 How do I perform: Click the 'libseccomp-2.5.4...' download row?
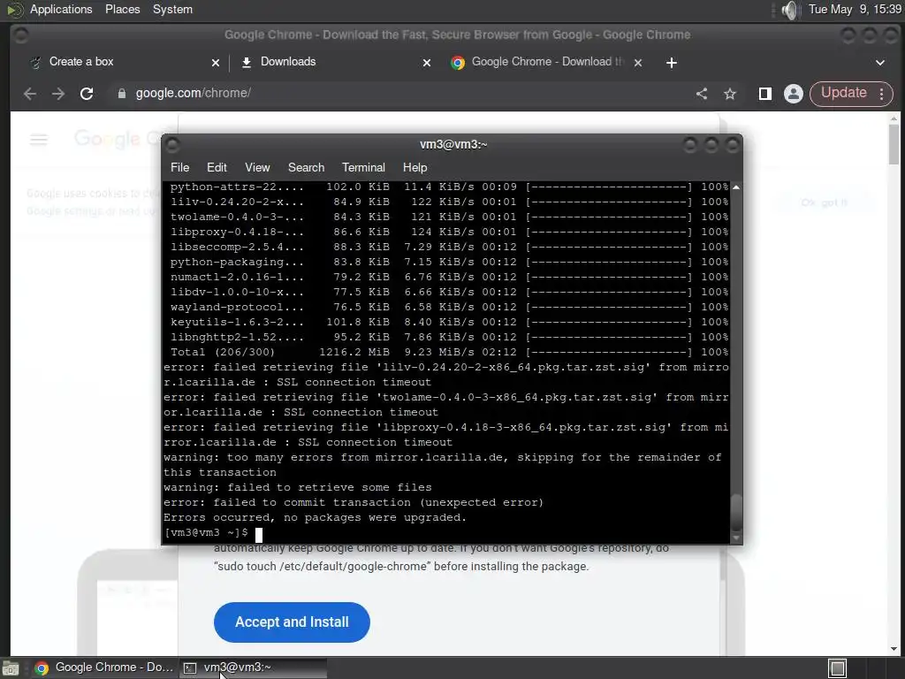[448, 248]
